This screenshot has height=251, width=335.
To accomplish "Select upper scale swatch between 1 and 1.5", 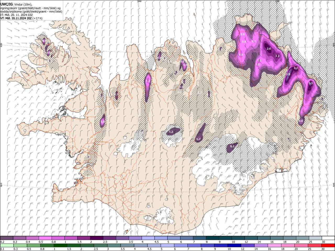I will click(x=71, y=238).
